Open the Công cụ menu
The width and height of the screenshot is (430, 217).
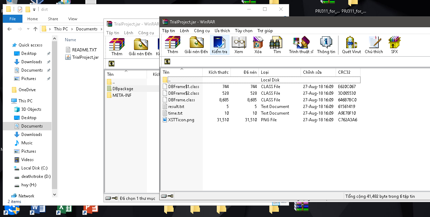pos(202,31)
